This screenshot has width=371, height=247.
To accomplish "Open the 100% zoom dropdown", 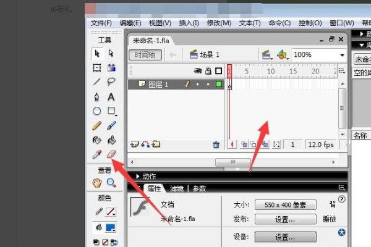I will [x=342, y=55].
